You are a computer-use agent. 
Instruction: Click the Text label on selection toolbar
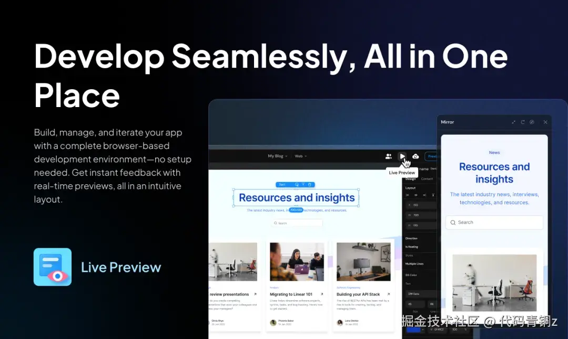click(282, 185)
